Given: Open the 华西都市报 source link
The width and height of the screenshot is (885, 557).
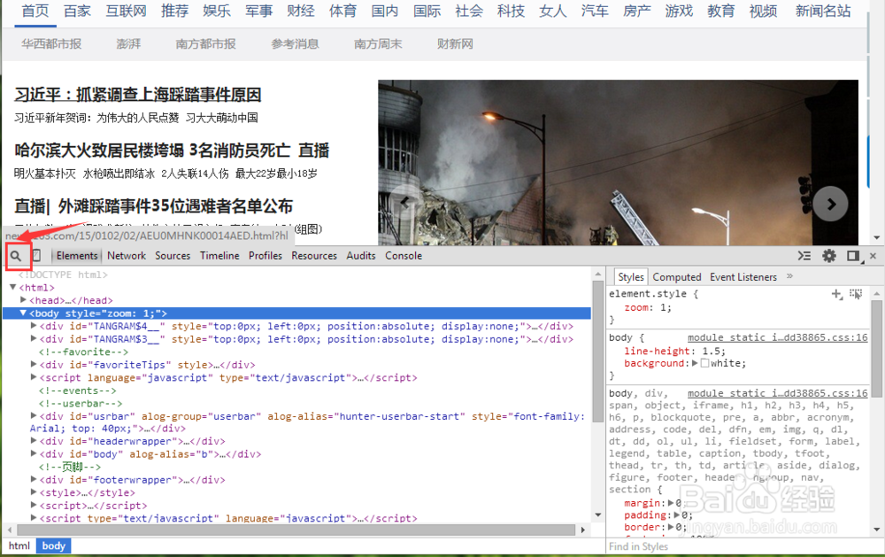Looking at the screenshot, I should coord(51,44).
